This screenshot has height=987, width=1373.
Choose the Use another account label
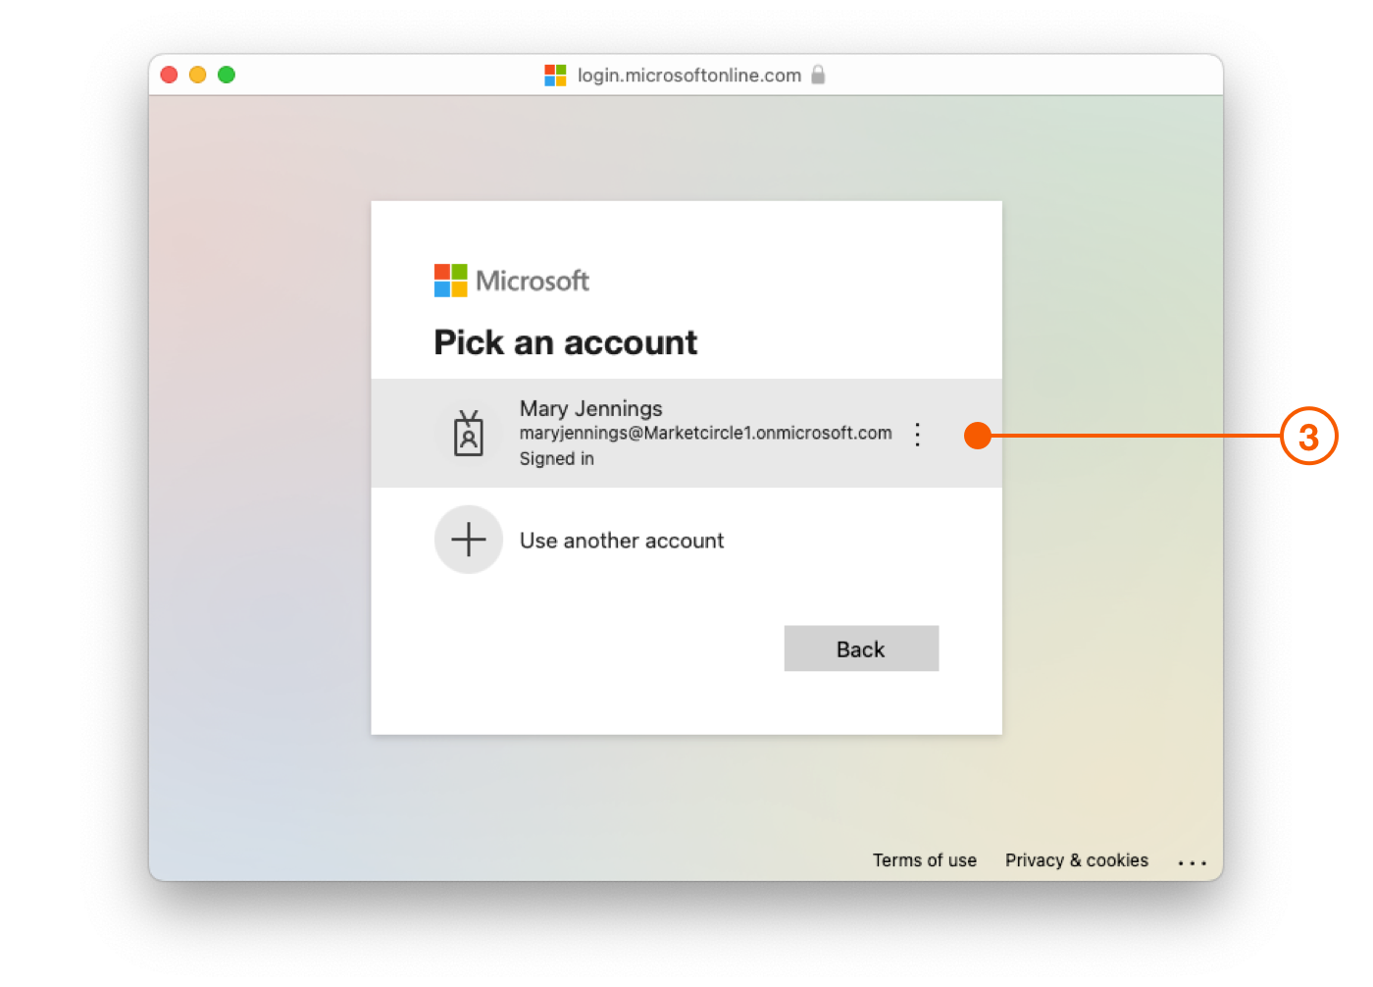[622, 541]
